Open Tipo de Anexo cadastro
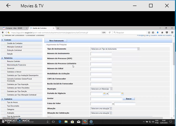 coord(12,102)
